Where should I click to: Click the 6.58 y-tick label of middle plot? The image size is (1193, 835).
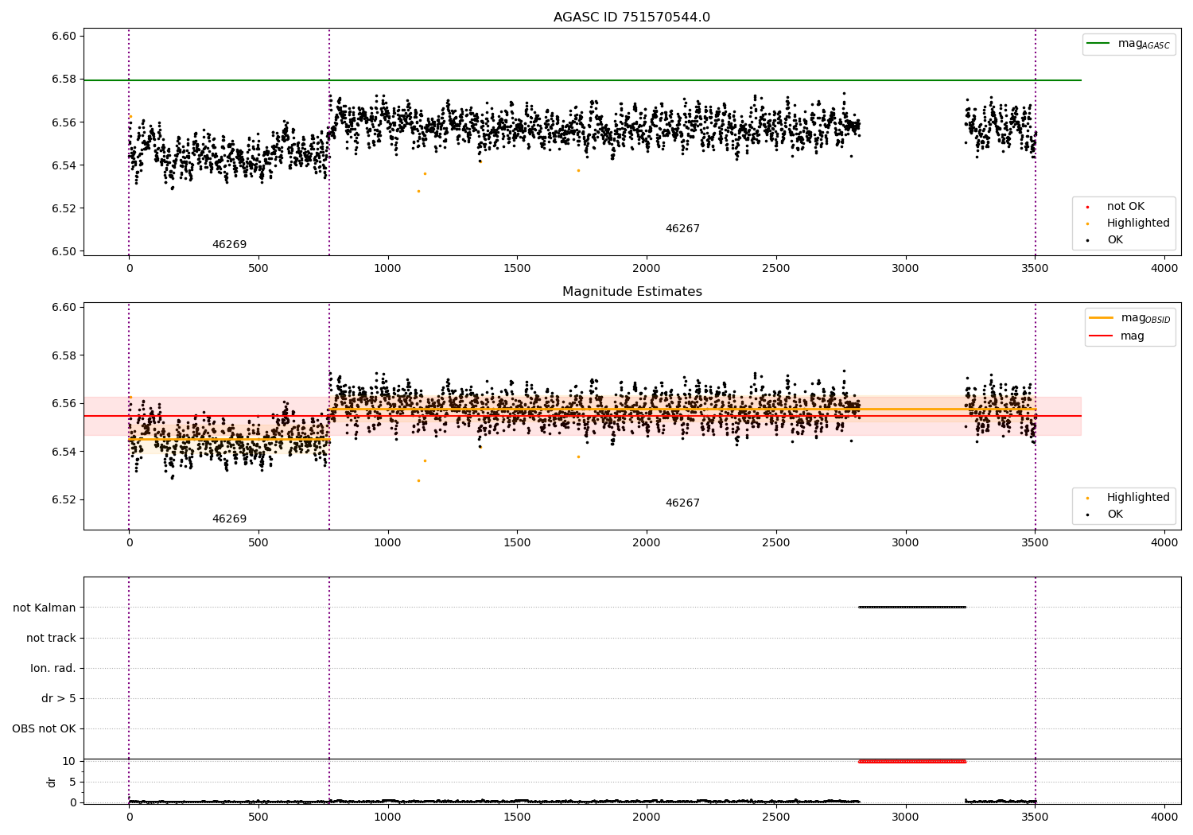click(x=64, y=355)
